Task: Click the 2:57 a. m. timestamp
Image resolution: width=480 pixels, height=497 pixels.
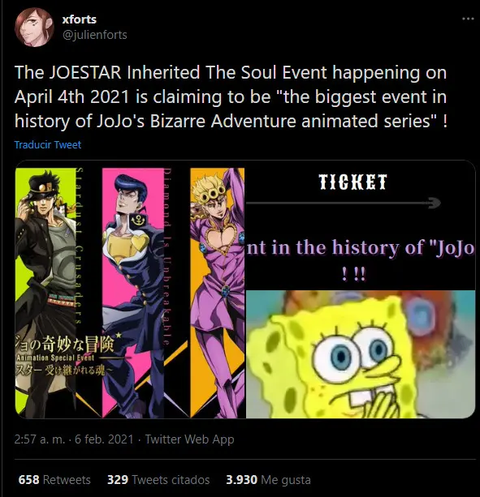Action: pos(40,439)
